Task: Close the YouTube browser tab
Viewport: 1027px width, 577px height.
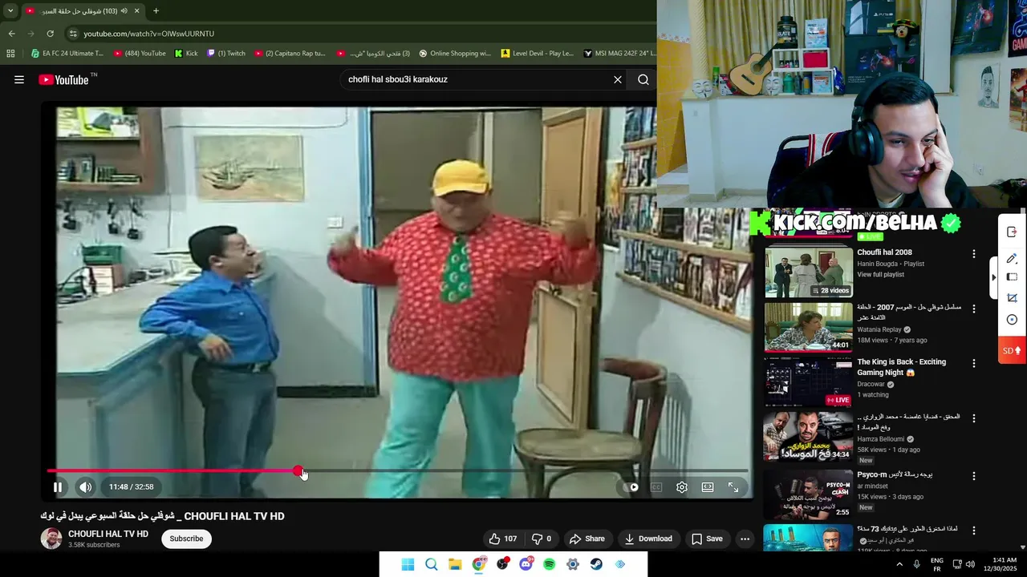Action: pyautogui.click(x=137, y=11)
